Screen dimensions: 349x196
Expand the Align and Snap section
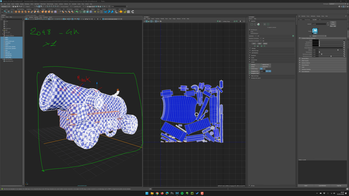(x=255, y=76)
